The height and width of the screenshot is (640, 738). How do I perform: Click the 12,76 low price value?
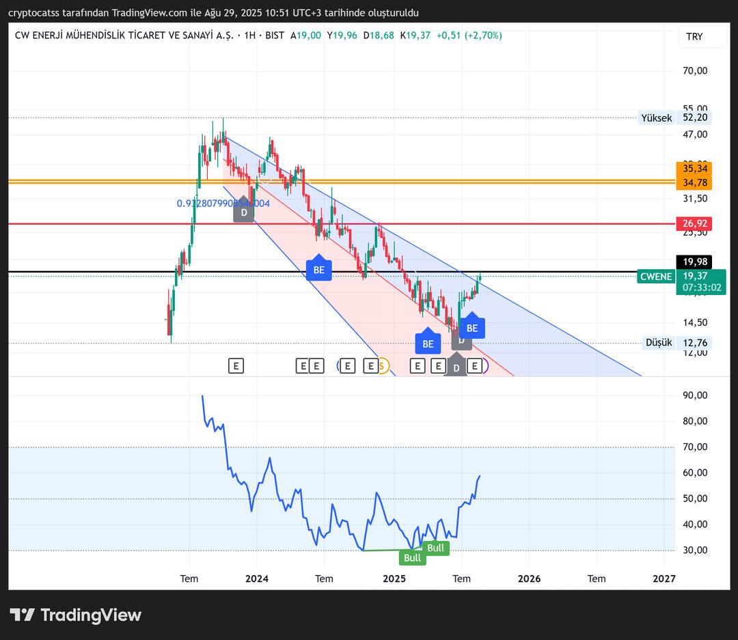pos(695,343)
